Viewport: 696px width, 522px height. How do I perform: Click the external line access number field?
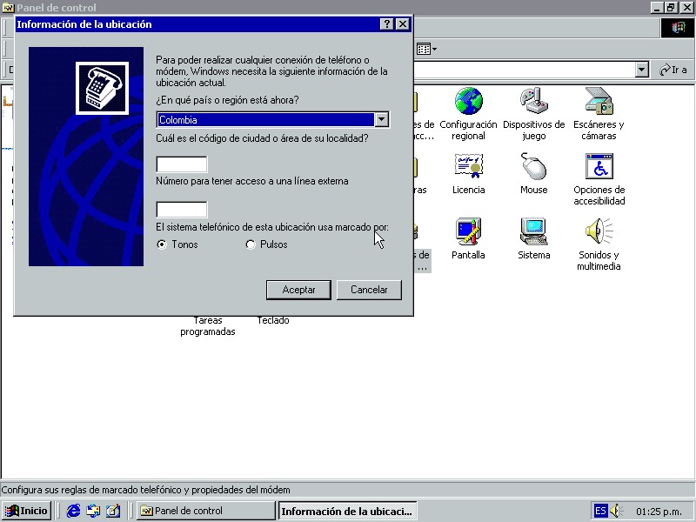tap(182, 210)
